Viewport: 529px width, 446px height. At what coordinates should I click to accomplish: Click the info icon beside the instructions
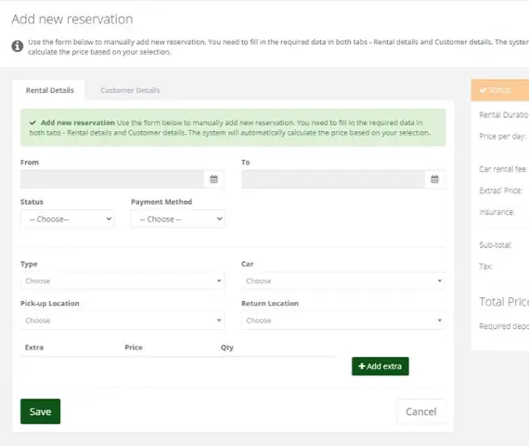pyautogui.click(x=18, y=46)
